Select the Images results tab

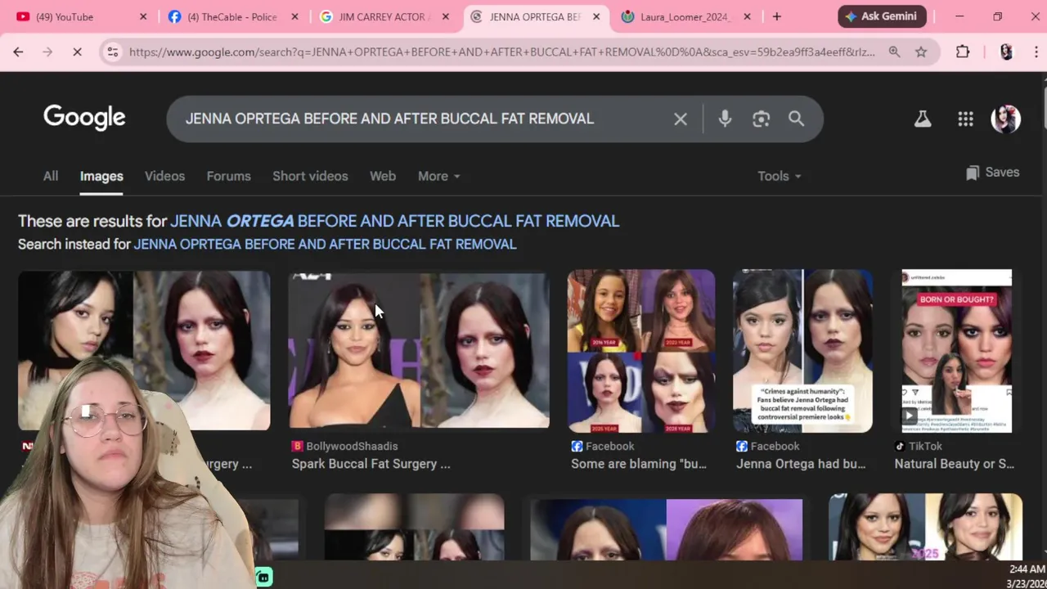[x=101, y=176]
